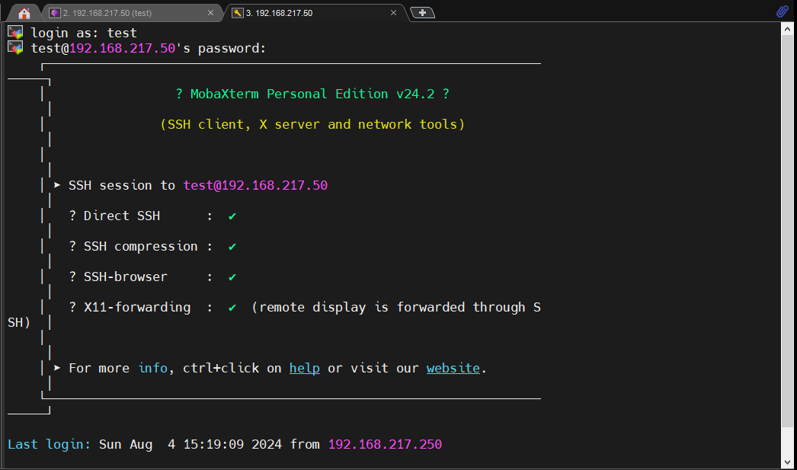Click the green check next to SSH-browser
797x470 pixels.
(x=232, y=277)
